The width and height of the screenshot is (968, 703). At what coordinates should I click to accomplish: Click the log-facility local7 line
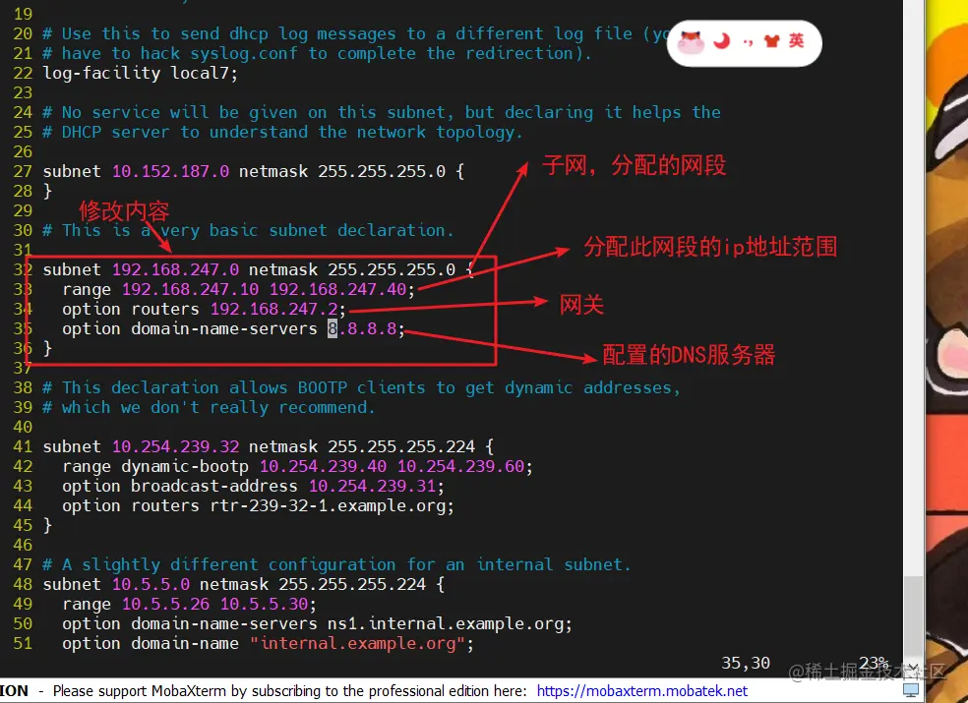(x=140, y=73)
